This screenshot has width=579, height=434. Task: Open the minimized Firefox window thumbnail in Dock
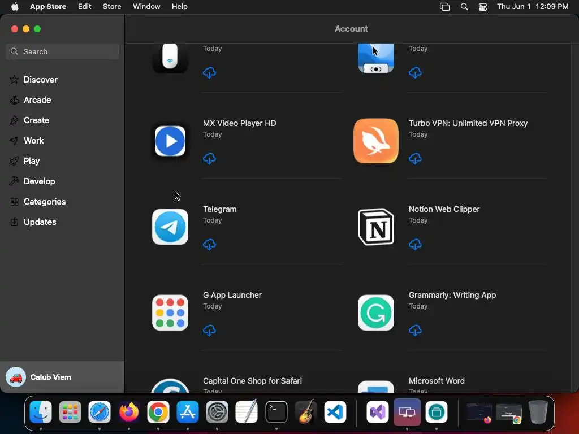[479, 412]
